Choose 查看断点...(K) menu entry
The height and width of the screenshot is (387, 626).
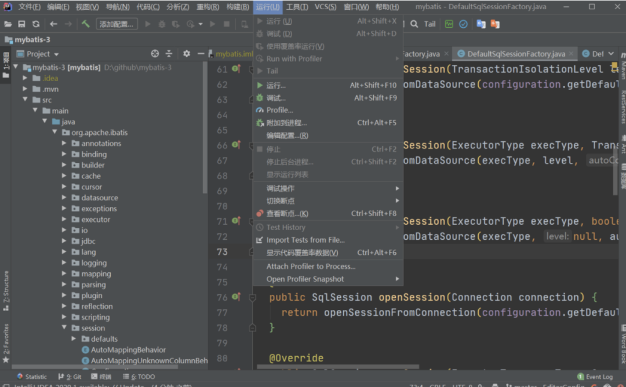(x=328, y=213)
